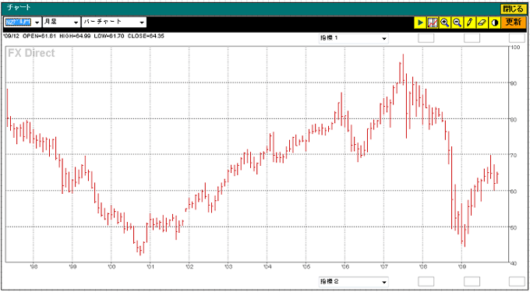Screen dimensions: 530x292
Task: Click the middle parameter box beside 指標 2
Action: click(x=472, y=282)
